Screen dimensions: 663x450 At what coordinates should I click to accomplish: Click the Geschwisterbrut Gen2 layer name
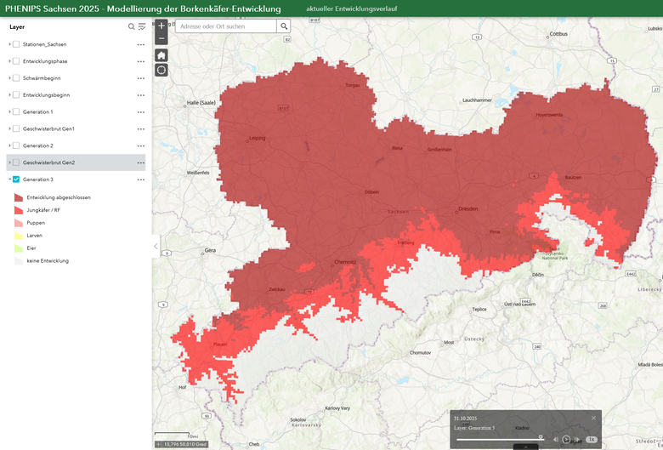click(x=48, y=162)
